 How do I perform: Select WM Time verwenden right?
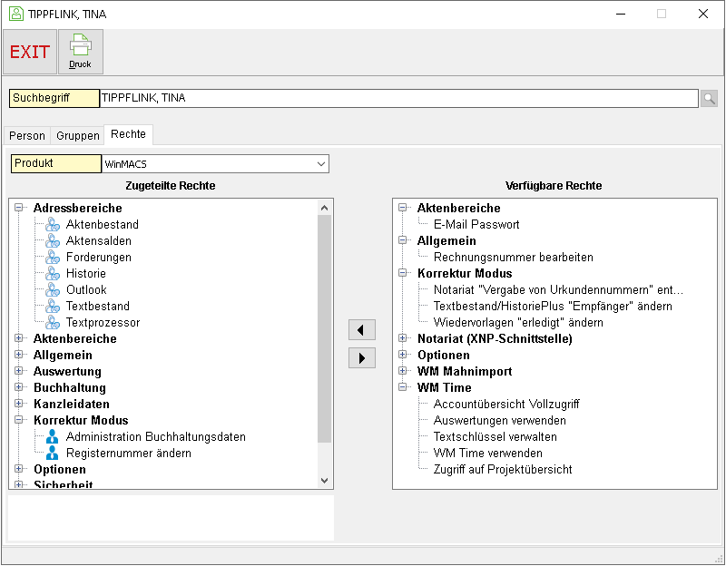tap(487, 453)
